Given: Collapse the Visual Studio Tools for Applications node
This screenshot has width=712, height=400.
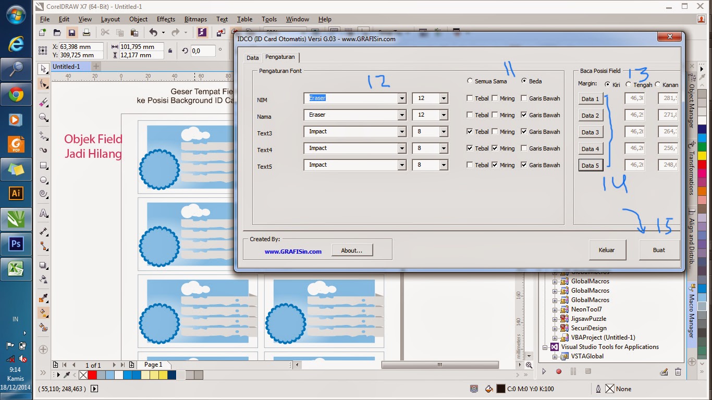Looking at the screenshot, I should click(545, 347).
